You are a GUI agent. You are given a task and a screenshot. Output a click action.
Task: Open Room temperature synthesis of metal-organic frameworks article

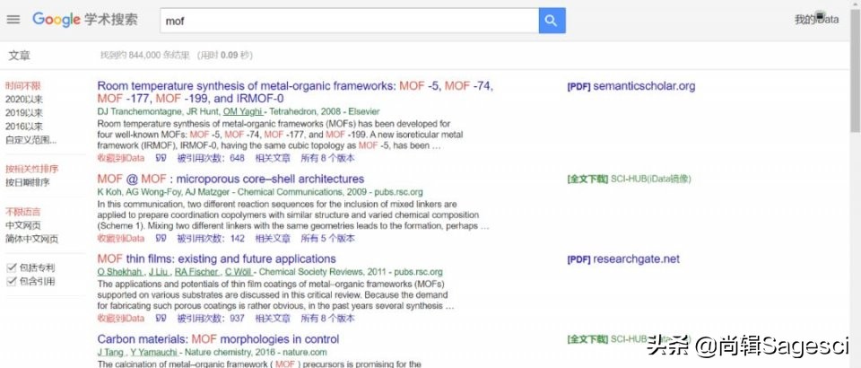[295, 92]
